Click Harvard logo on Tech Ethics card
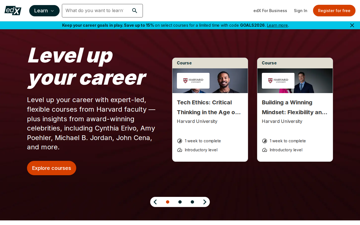Screen dimensions: 360x225 click(x=193, y=81)
